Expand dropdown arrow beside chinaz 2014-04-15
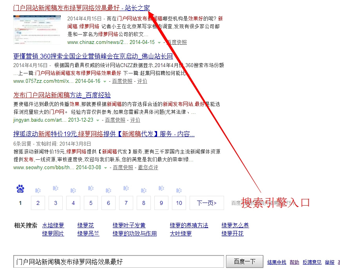Image resolution: width=340 pixels, height=272 pixels. click(159, 42)
